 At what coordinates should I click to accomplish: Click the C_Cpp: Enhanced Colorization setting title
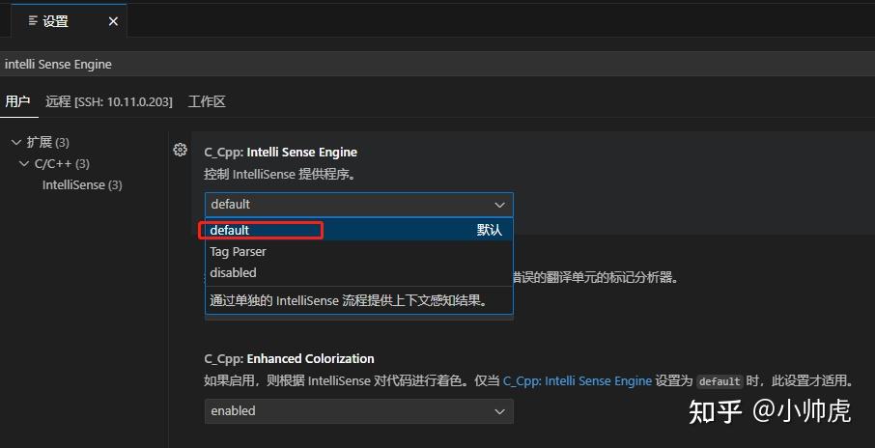tap(289, 359)
